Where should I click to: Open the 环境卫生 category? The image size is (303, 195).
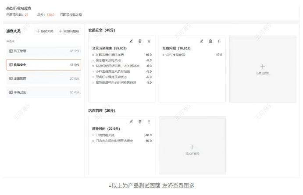[x=43, y=92]
